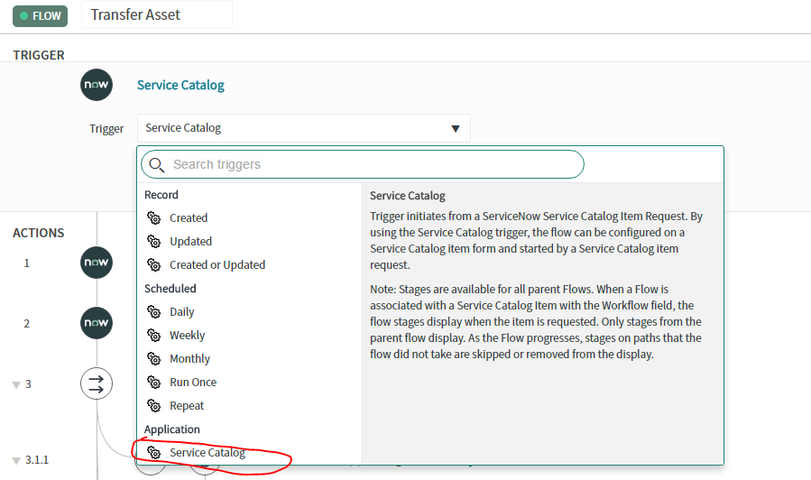
Task: Click the gear icon beside Updated trigger
Action: tap(153, 241)
